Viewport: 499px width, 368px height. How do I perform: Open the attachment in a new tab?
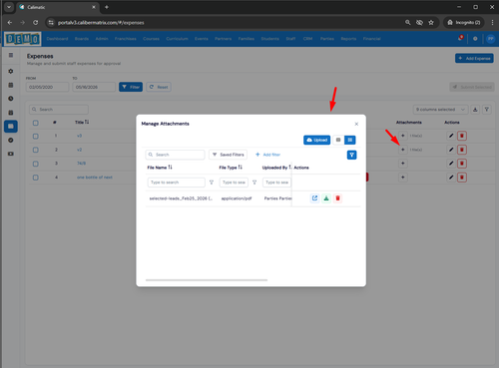click(314, 198)
